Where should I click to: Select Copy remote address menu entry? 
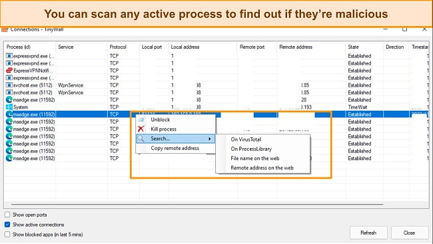click(x=175, y=148)
